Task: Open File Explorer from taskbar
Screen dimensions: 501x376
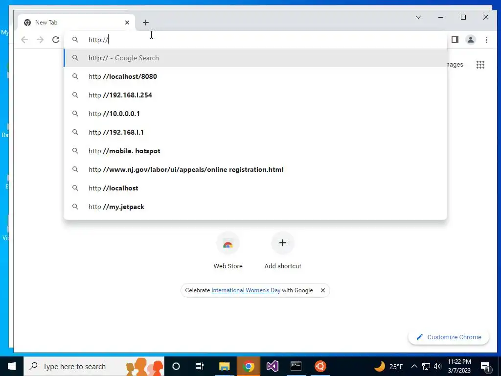Action: (x=224, y=366)
